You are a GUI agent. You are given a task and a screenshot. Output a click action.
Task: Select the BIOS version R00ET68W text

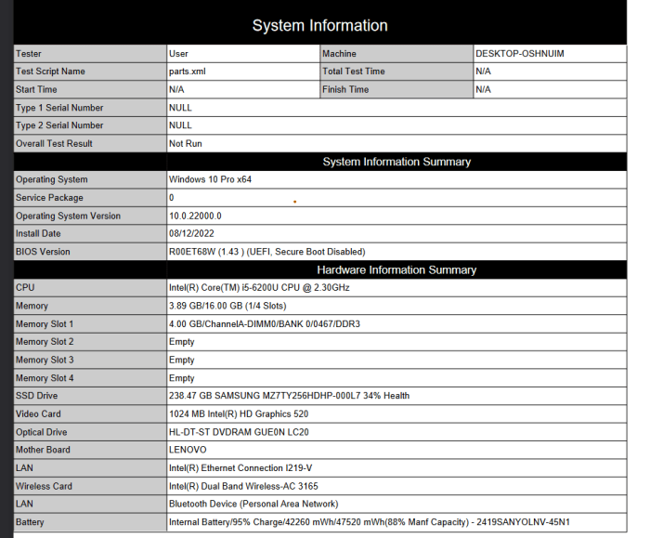pyautogui.click(x=267, y=252)
